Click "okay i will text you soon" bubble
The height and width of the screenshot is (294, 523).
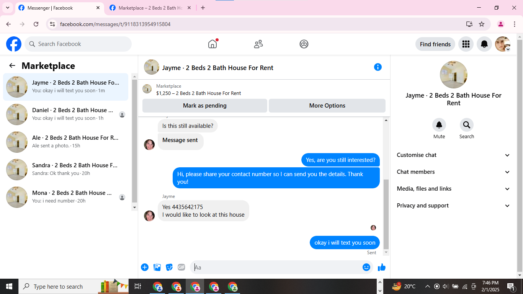(x=345, y=243)
